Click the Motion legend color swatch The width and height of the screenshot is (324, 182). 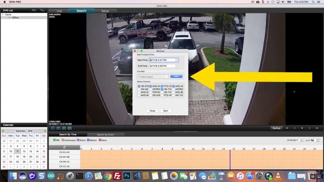[x=88, y=140]
